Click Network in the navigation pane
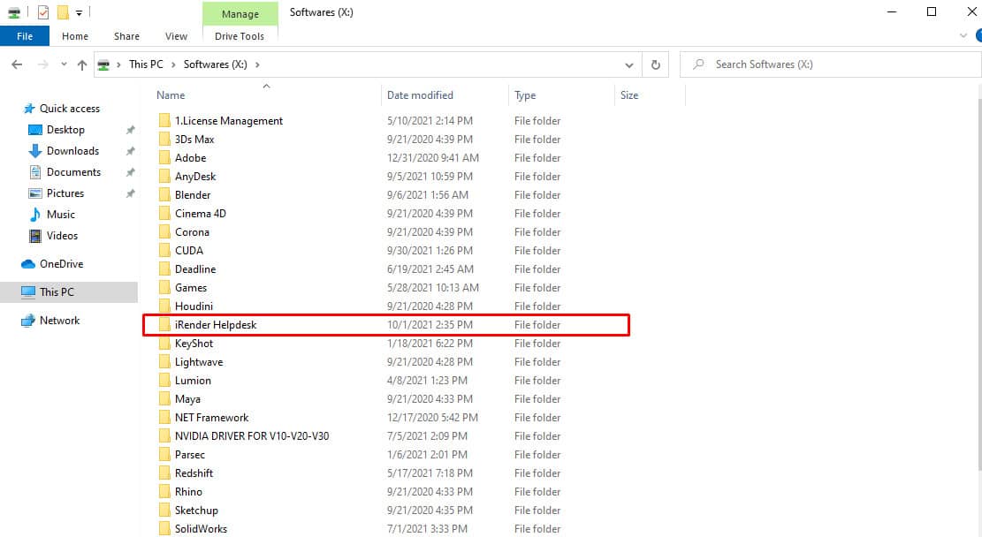The image size is (982, 537). click(59, 321)
